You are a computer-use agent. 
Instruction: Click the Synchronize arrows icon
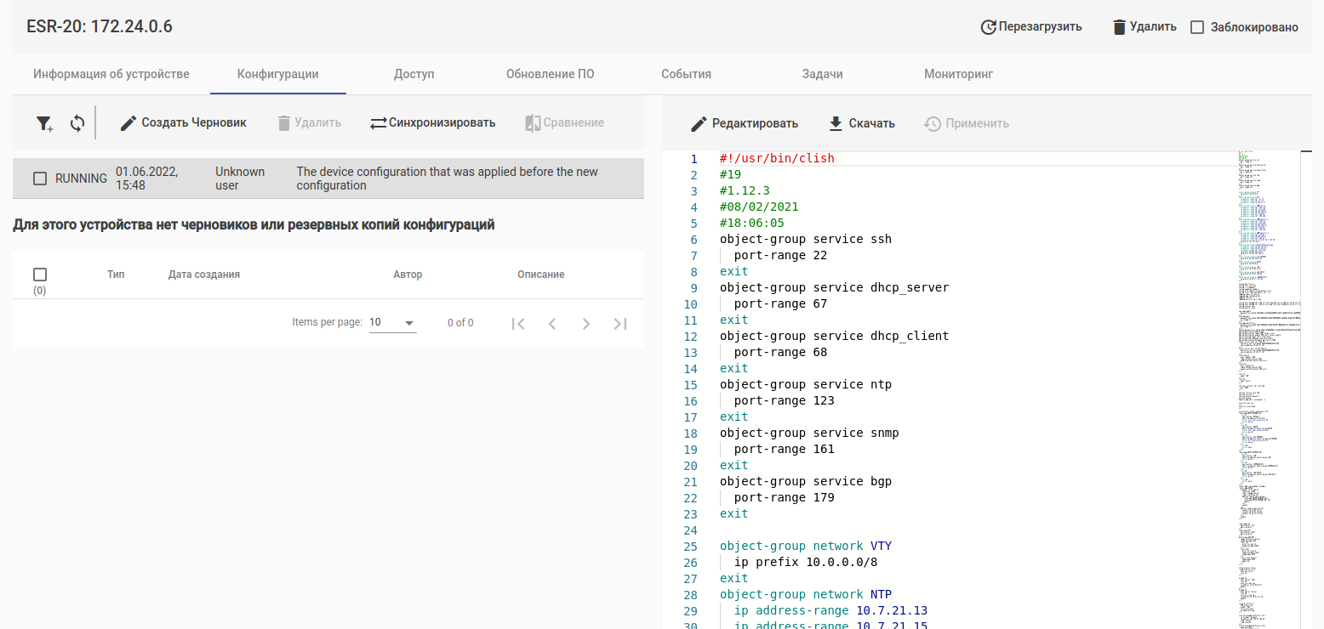(378, 123)
